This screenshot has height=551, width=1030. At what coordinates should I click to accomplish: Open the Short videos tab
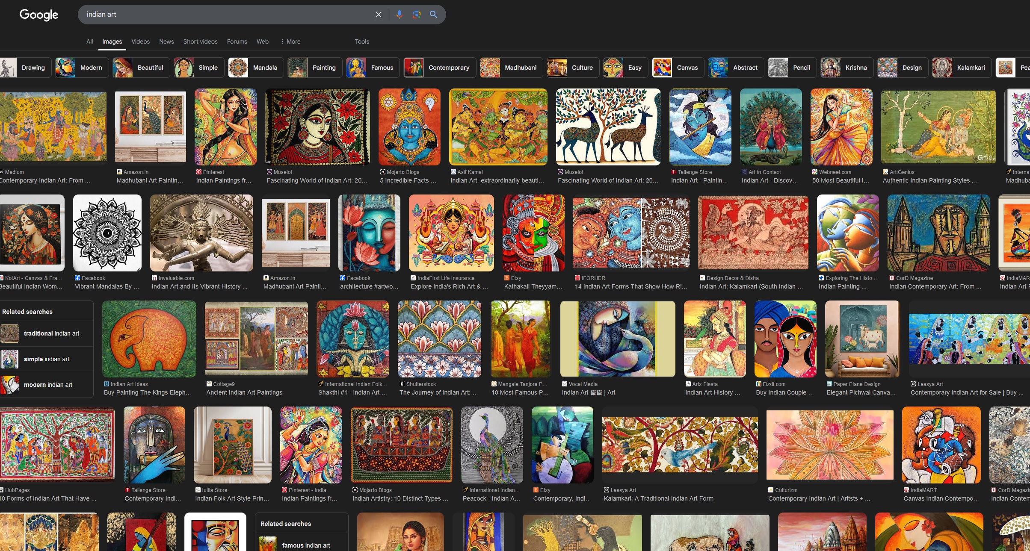tap(201, 41)
